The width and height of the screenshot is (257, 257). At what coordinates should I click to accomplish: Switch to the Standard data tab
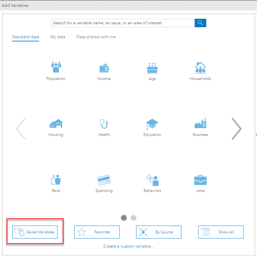pos(26,37)
